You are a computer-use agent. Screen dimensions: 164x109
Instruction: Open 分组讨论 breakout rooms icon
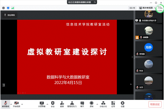103,104
